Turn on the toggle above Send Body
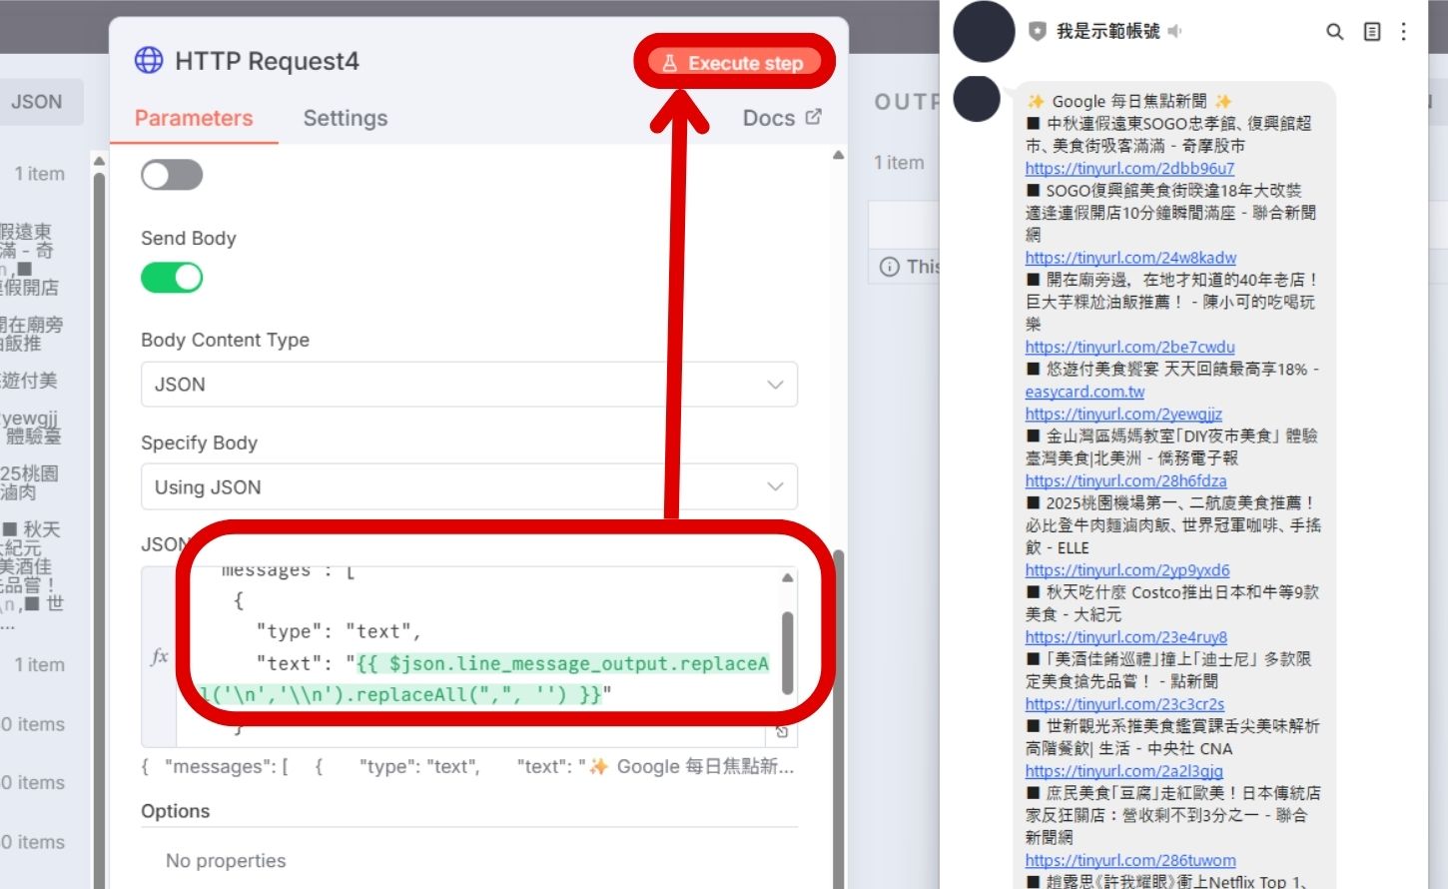Screen dimensions: 1448x889 pos(172,175)
